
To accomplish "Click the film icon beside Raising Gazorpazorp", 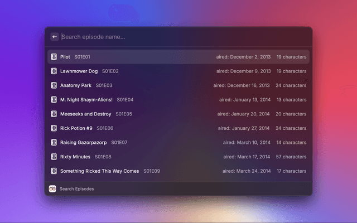I will pos(54,143).
